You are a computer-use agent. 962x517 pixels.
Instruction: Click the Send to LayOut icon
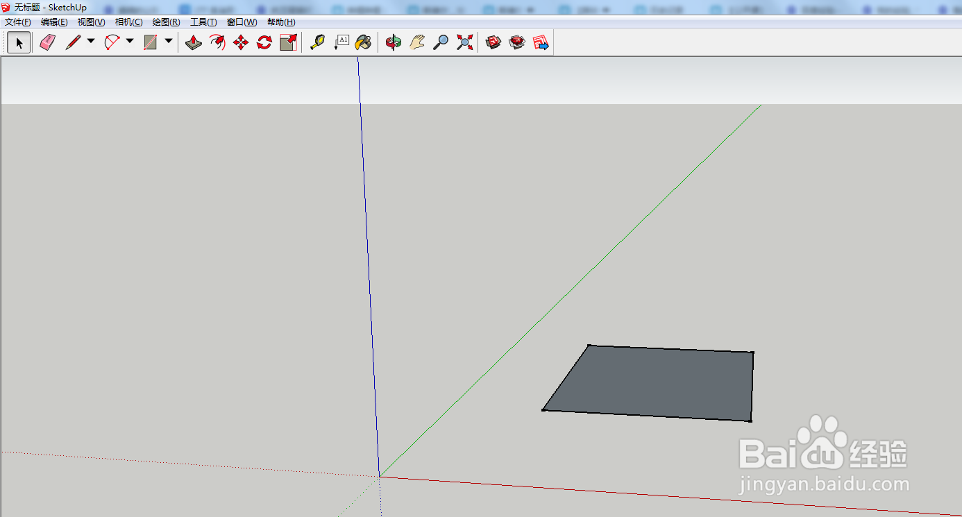pyautogui.click(x=541, y=43)
